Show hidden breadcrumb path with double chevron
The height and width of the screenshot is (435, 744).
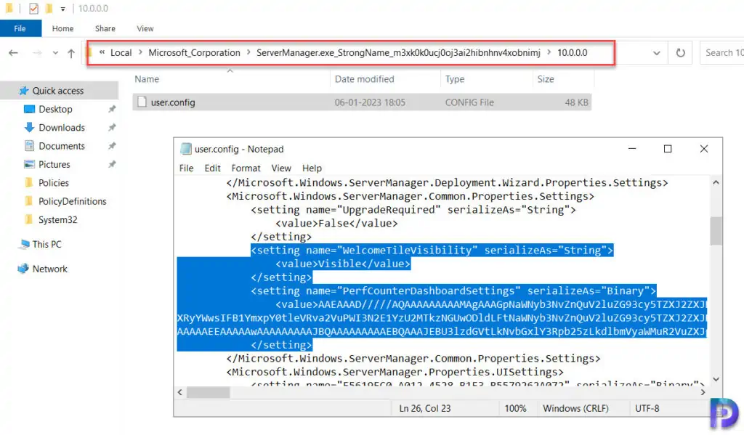point(102,53)
